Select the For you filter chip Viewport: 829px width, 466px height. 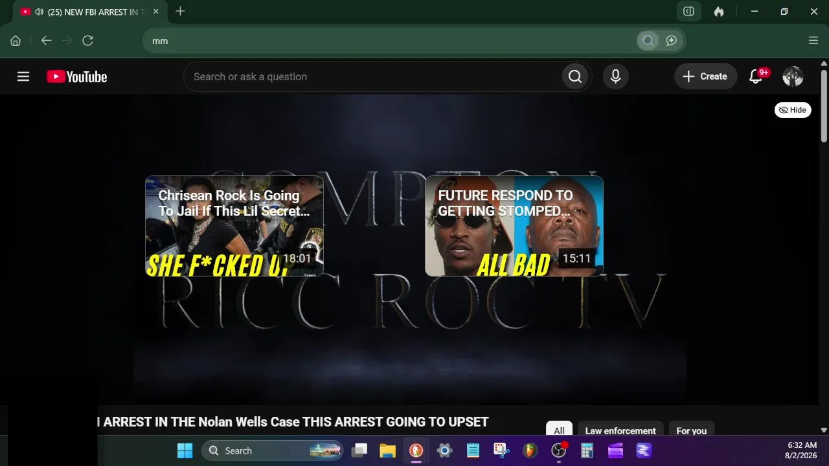[692, 429]
